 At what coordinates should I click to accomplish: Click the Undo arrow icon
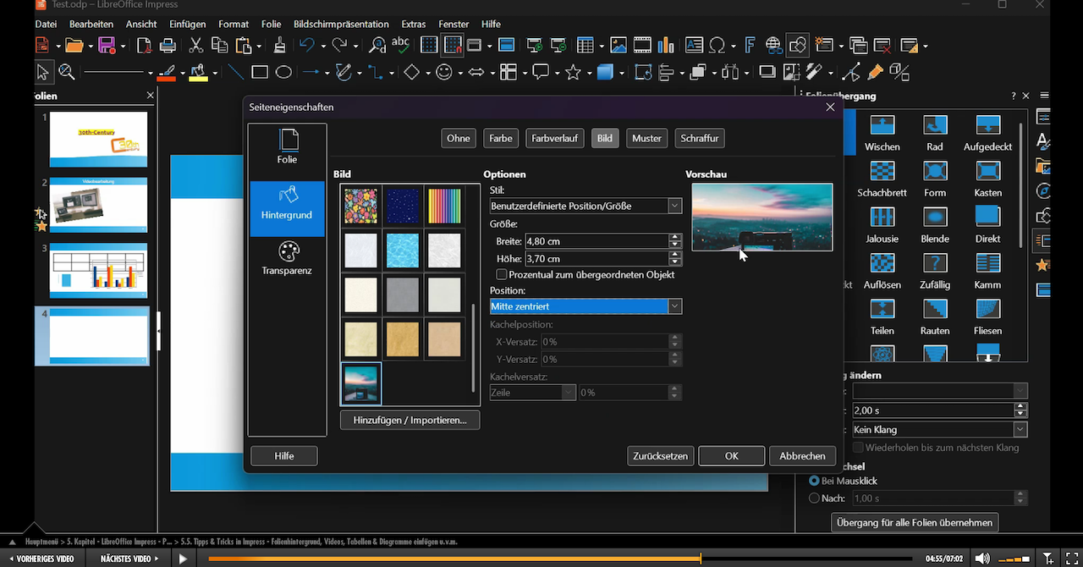[306, 46]
